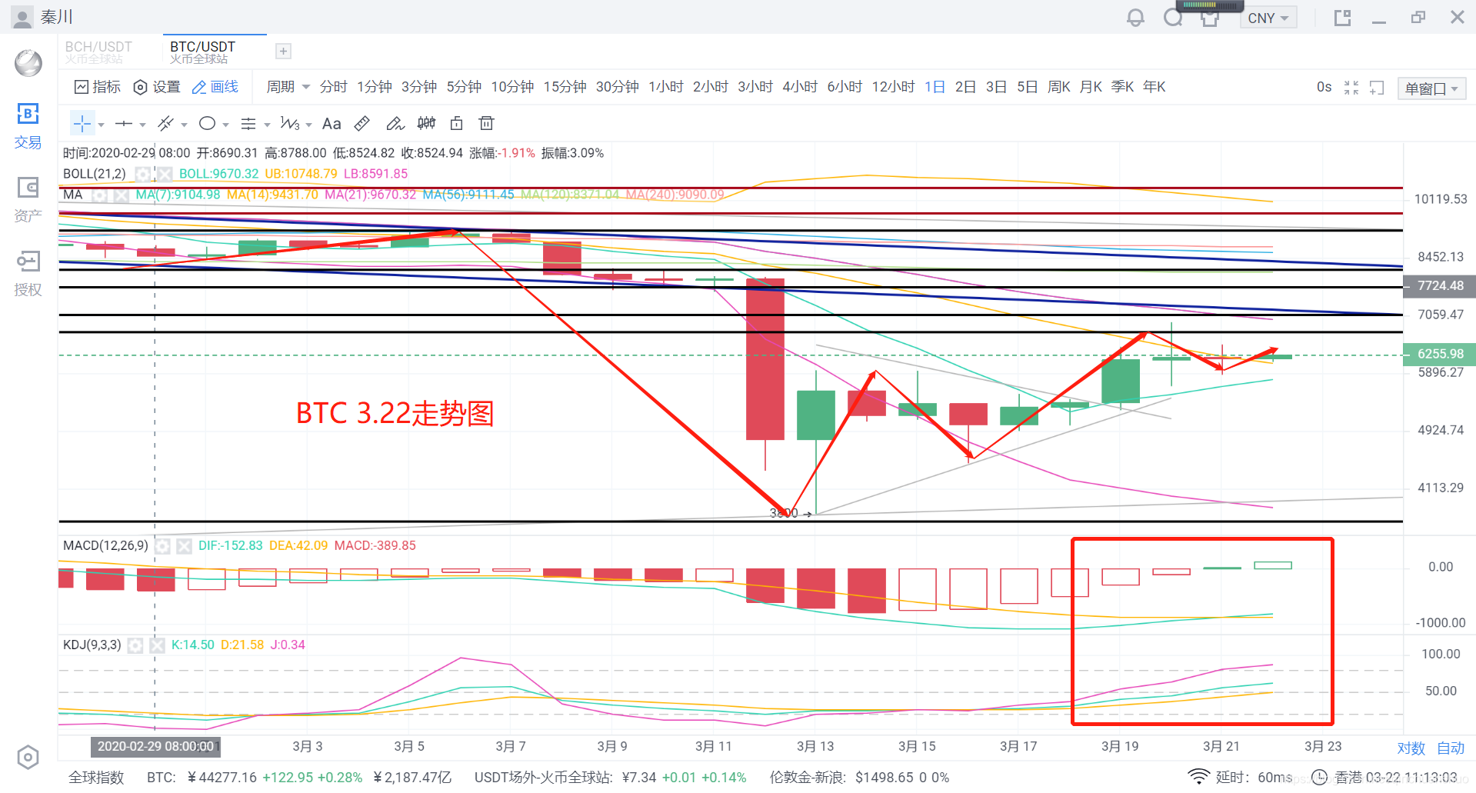Open KDJ indicator settings gear
This screenshot has height=793, width=1476.
point(135,645)
